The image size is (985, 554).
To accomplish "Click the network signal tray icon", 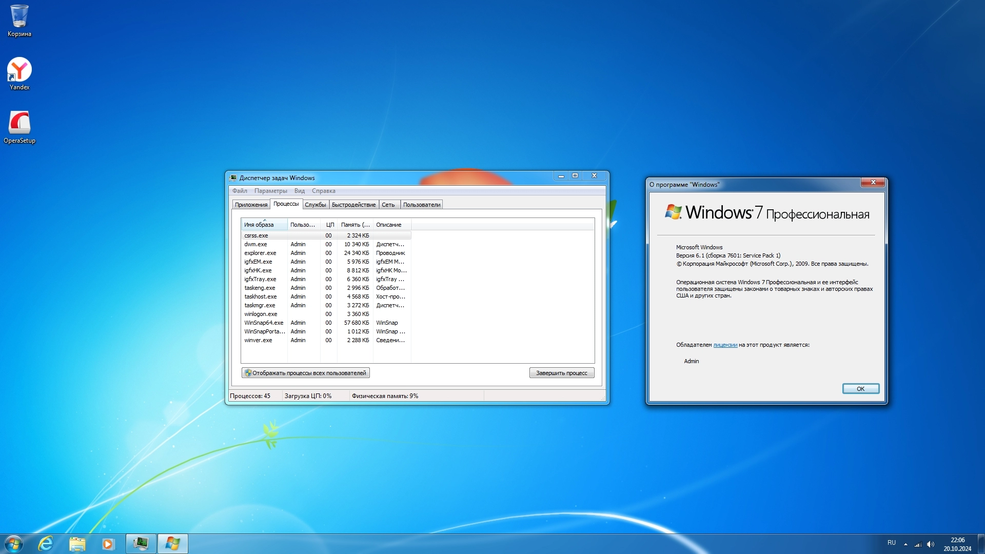I will pos(918,544).
